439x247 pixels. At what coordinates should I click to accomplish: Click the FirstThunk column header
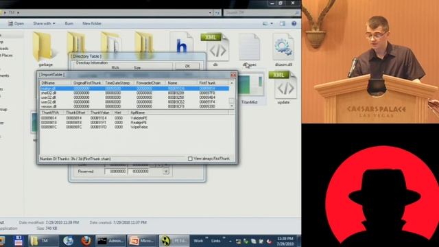(x=213, y=83)
